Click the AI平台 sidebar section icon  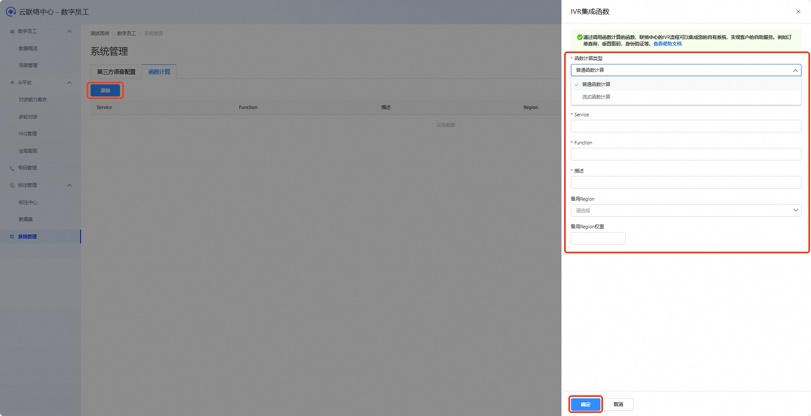pos(12,83)
